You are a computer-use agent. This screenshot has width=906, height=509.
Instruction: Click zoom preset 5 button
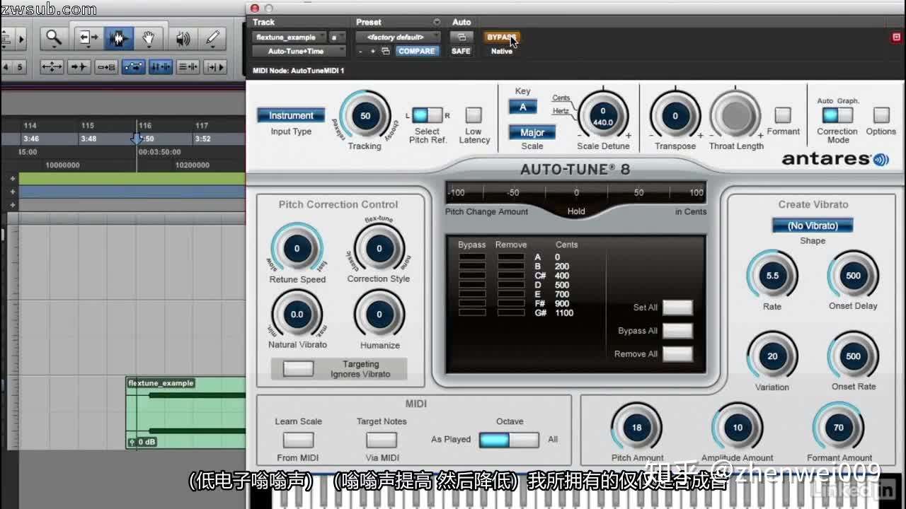tap(20, 67)
